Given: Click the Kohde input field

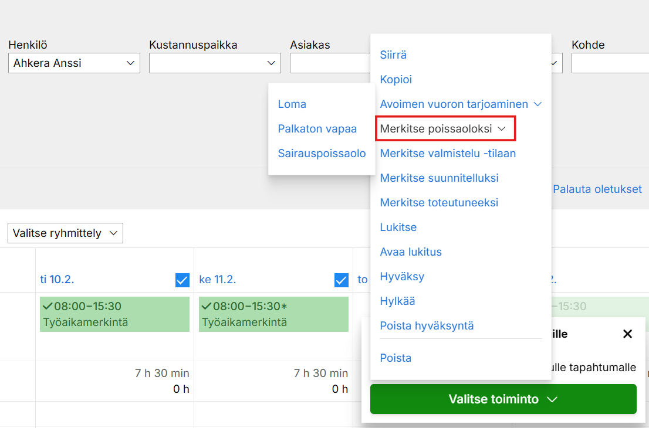Looking at the screenshot, I should point(610,63).
